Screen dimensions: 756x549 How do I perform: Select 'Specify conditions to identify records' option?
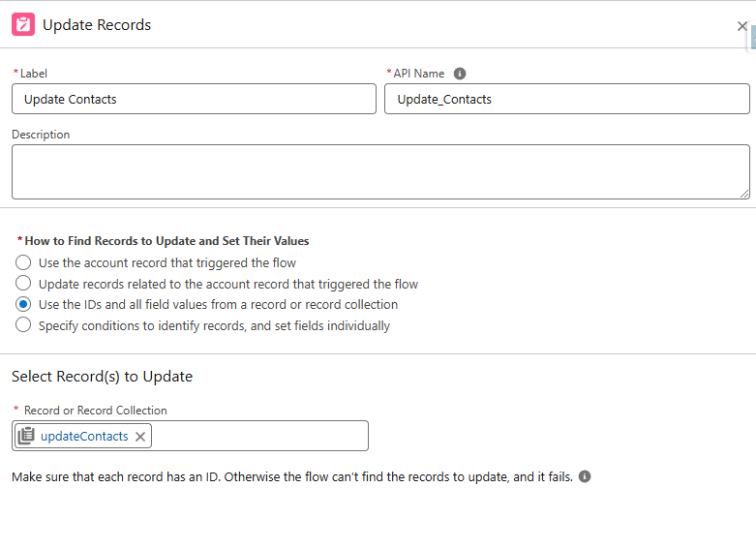coord(23,325)
